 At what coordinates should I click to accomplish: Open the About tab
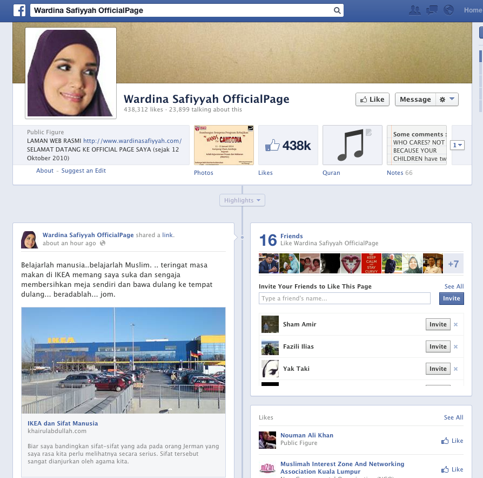click(45, 171)
